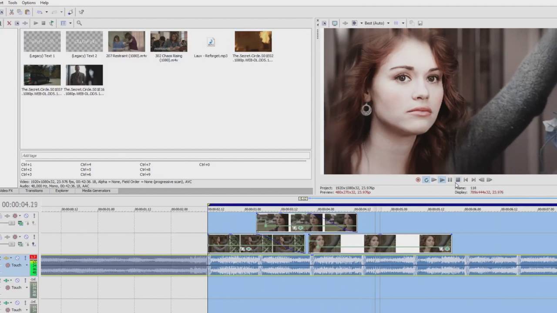557x313 pixels.
Task: Click the Cut scissors icon in the toolbar
Action: (x=11, y=12)
